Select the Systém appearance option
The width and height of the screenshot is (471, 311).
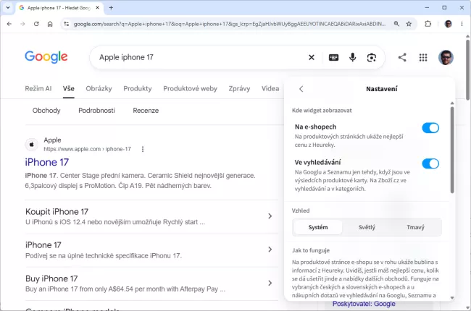coord(318,227)
